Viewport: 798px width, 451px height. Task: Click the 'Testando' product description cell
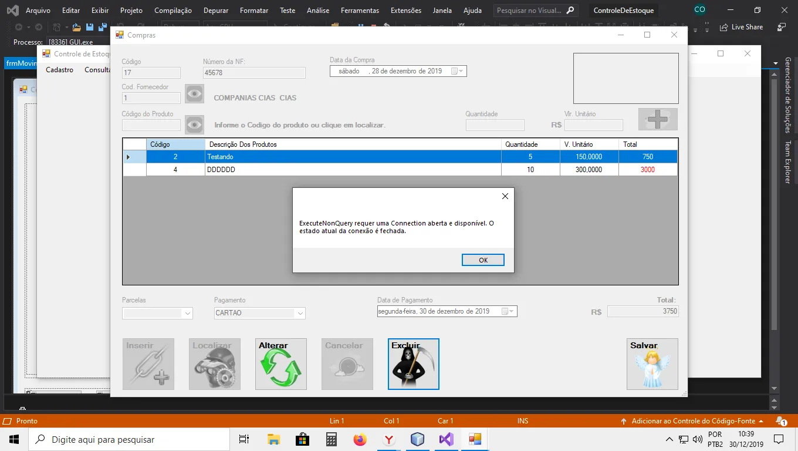click(353, 157)
